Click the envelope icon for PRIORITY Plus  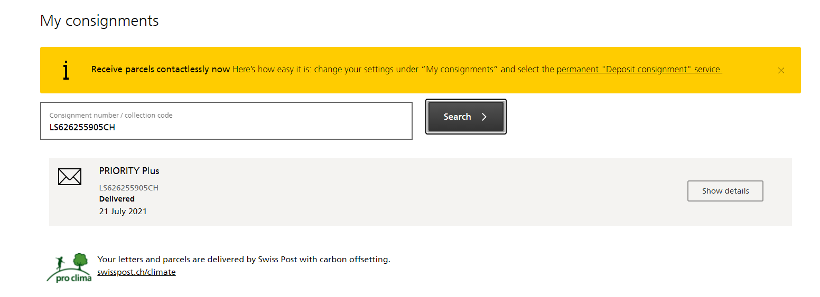70,177
